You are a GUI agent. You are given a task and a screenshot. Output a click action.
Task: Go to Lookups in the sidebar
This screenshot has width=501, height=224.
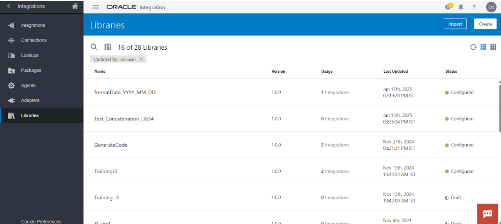[x=30, y=55]
